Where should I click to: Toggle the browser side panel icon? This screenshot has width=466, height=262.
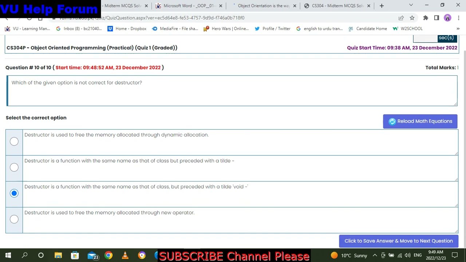coord(437,18)
